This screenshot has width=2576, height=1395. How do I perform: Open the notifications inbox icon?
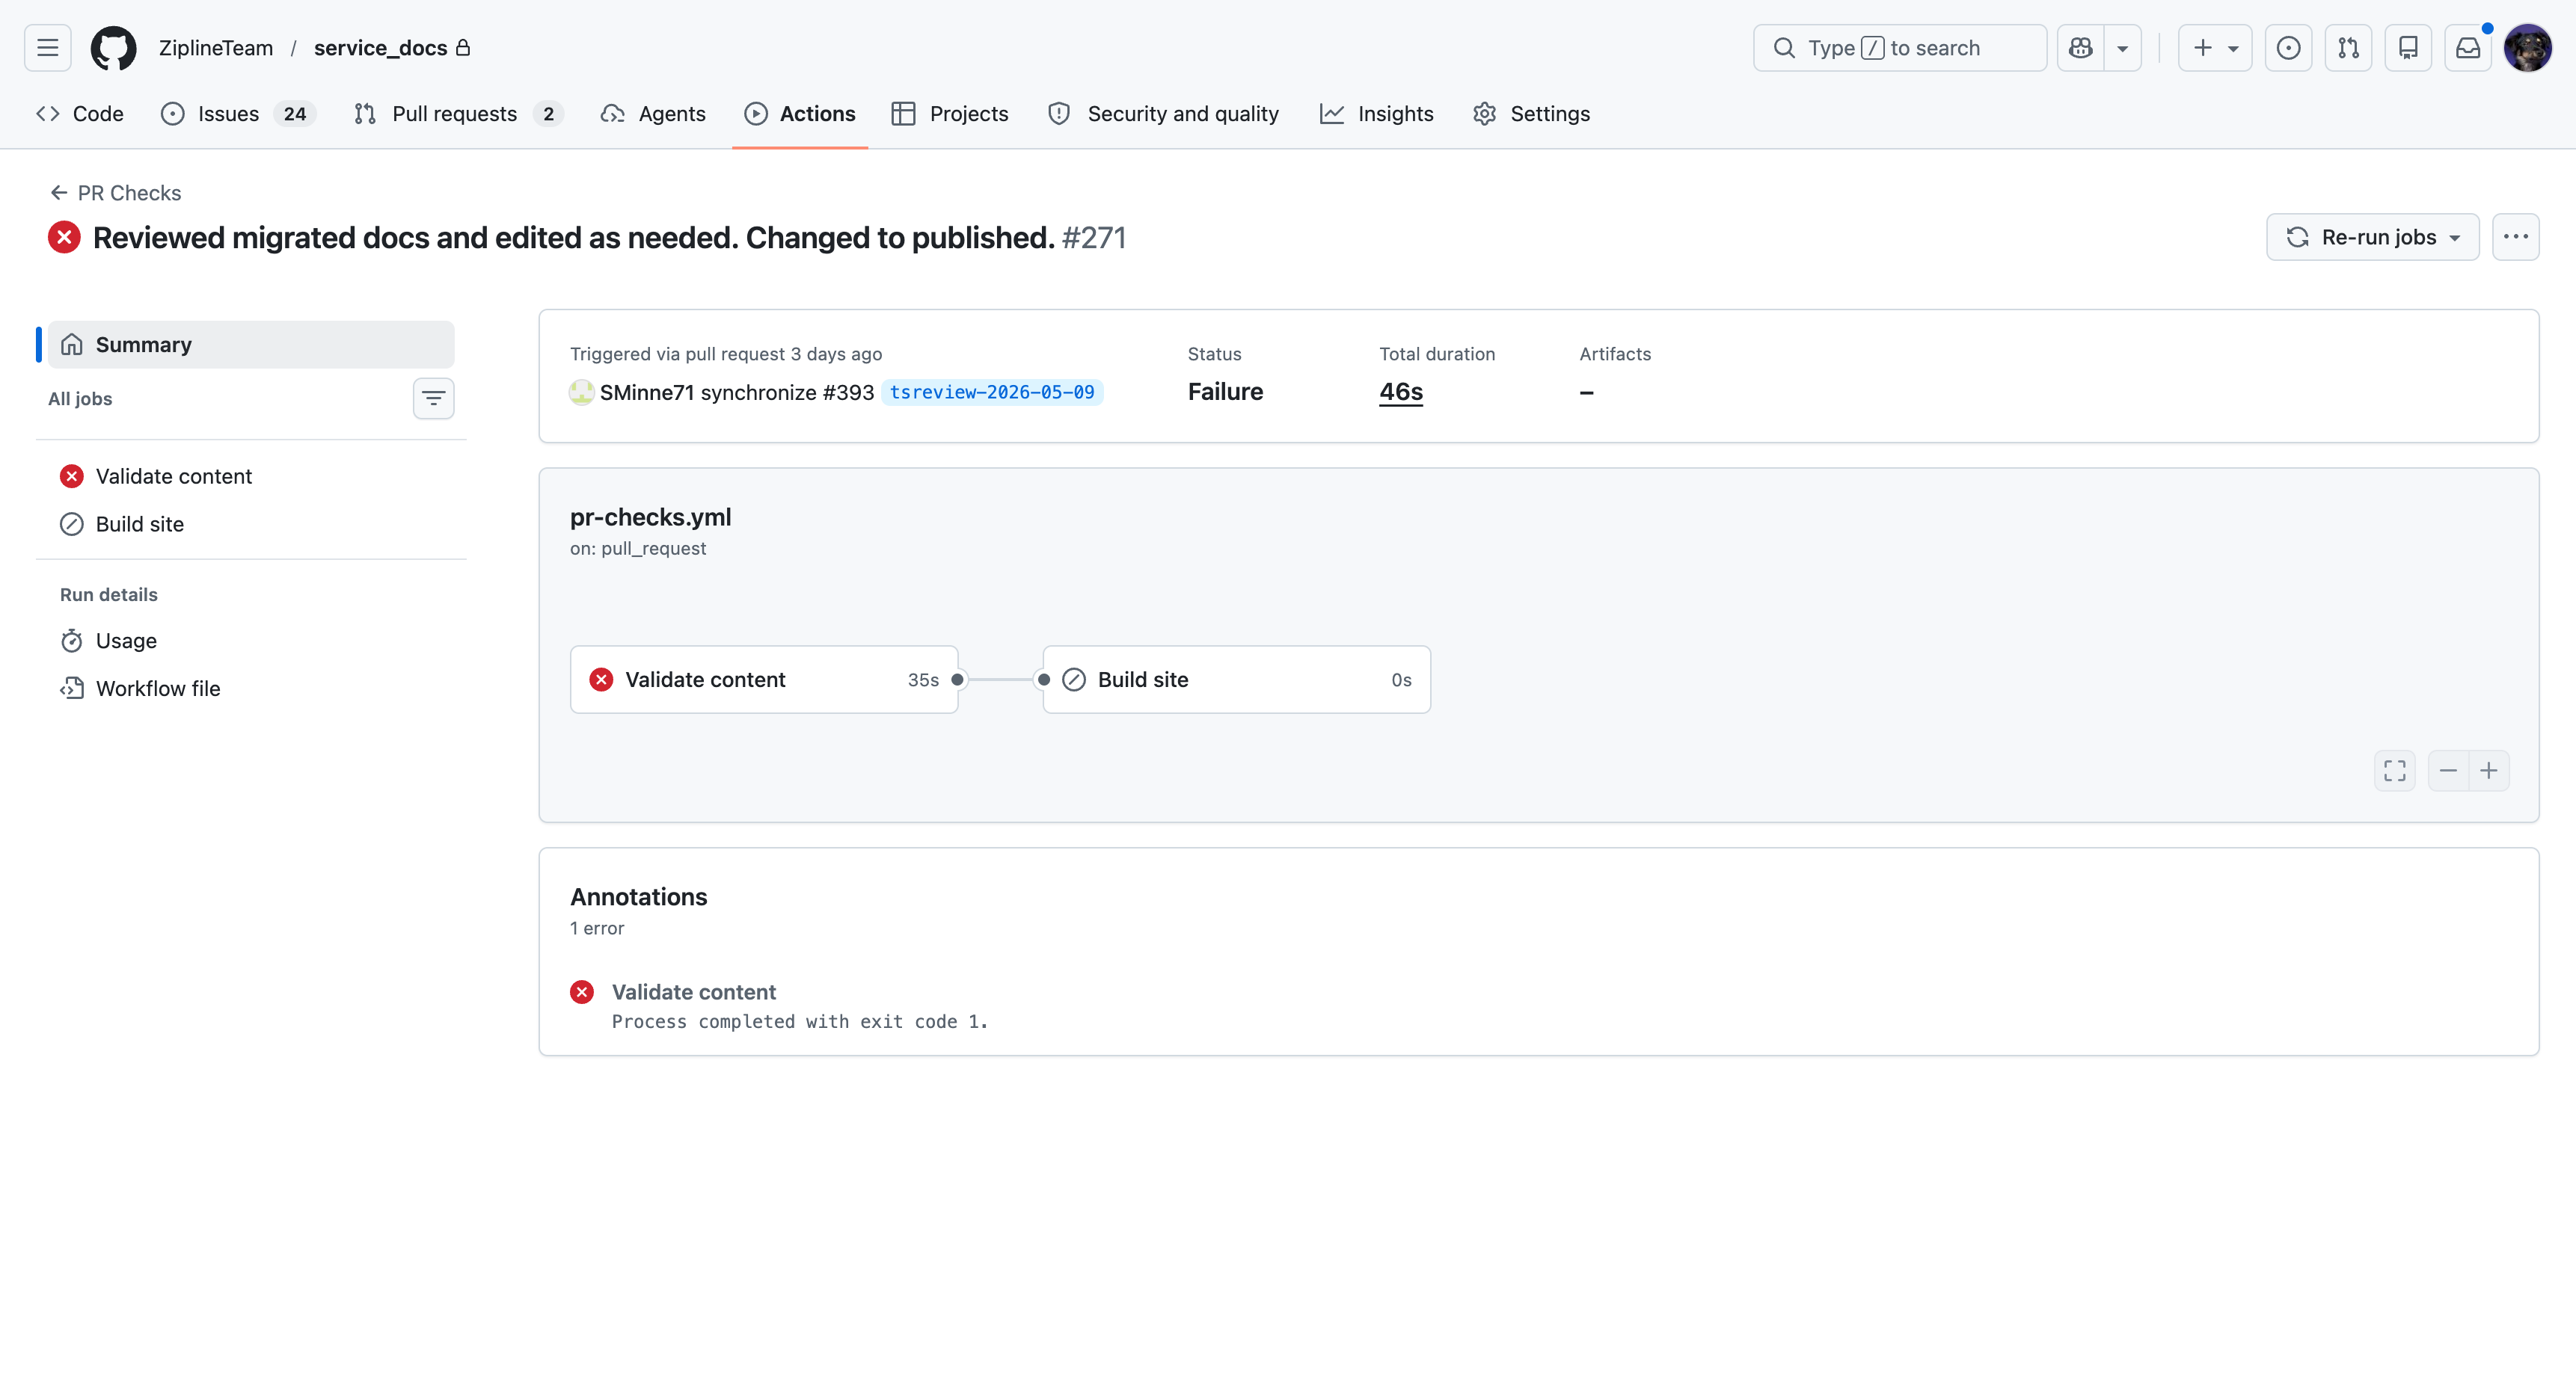click(x=2468, y=48)
